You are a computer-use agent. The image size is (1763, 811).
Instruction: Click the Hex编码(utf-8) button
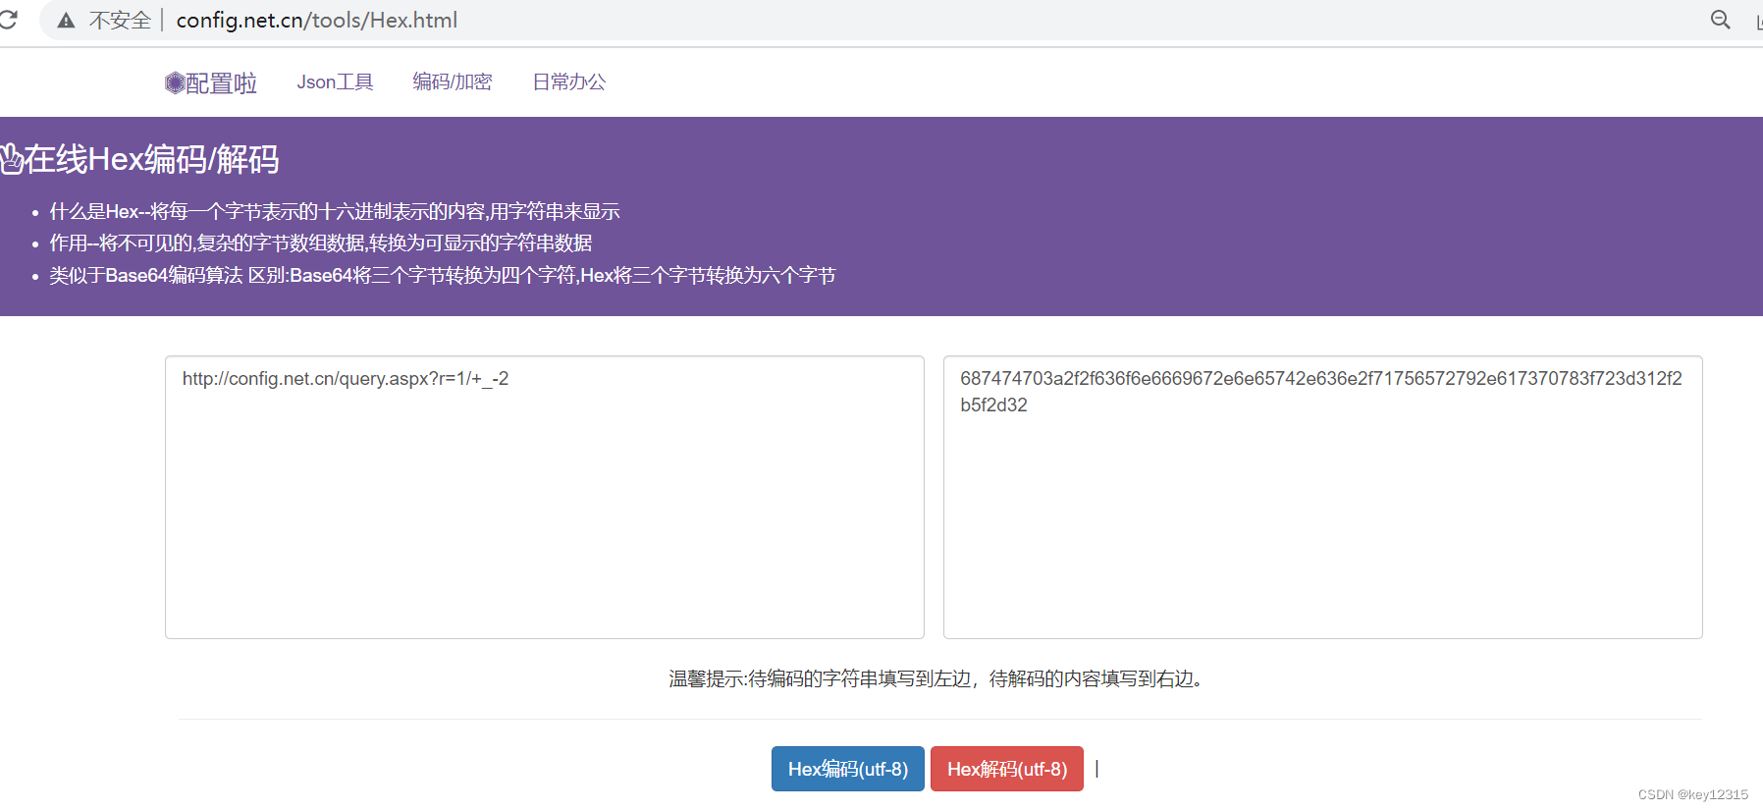[x=848, y=769]
